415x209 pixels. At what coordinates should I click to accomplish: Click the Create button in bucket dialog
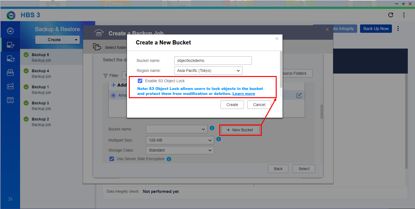click(x=232, y=105)
